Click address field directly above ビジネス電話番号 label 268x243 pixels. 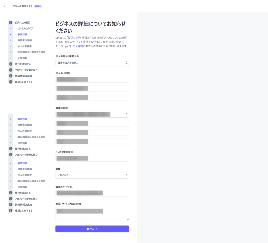coord(92,142)
